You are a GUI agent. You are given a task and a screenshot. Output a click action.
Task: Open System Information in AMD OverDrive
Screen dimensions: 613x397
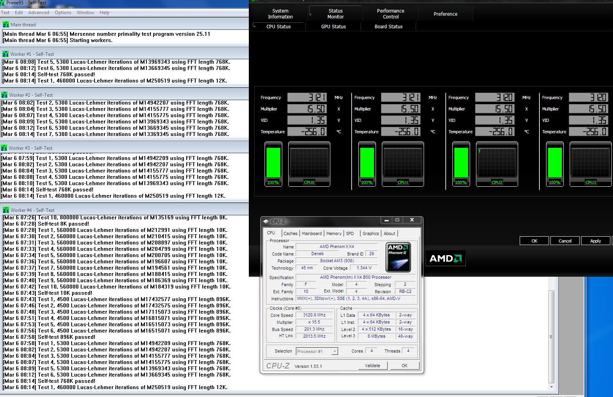280,14
